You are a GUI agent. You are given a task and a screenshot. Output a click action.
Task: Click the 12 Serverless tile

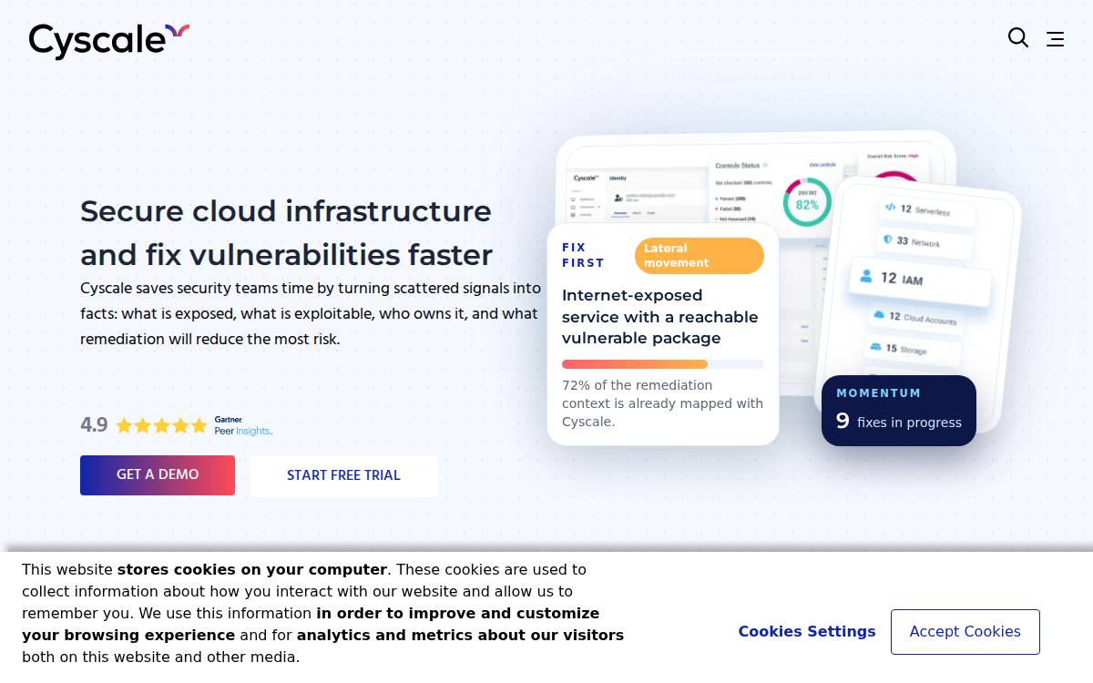click(x=926, y=210)
